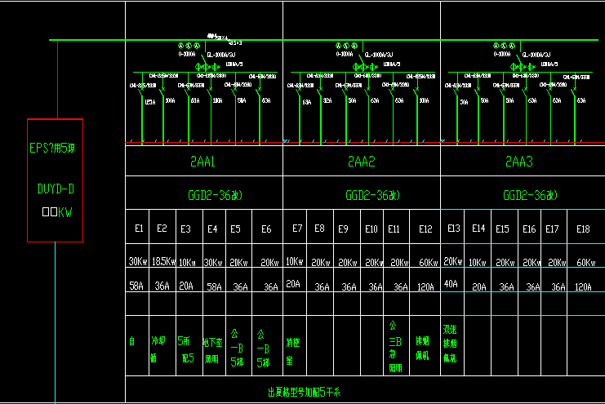
Task: Select the green note text at table bottom
Action: click(304, 393)
